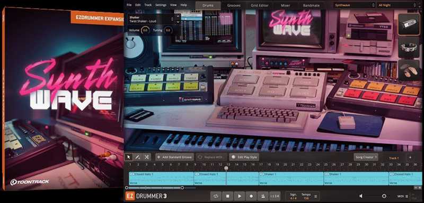Open the All Night preset dropdown
Viewport: 424px width, 203px height.
397,5
